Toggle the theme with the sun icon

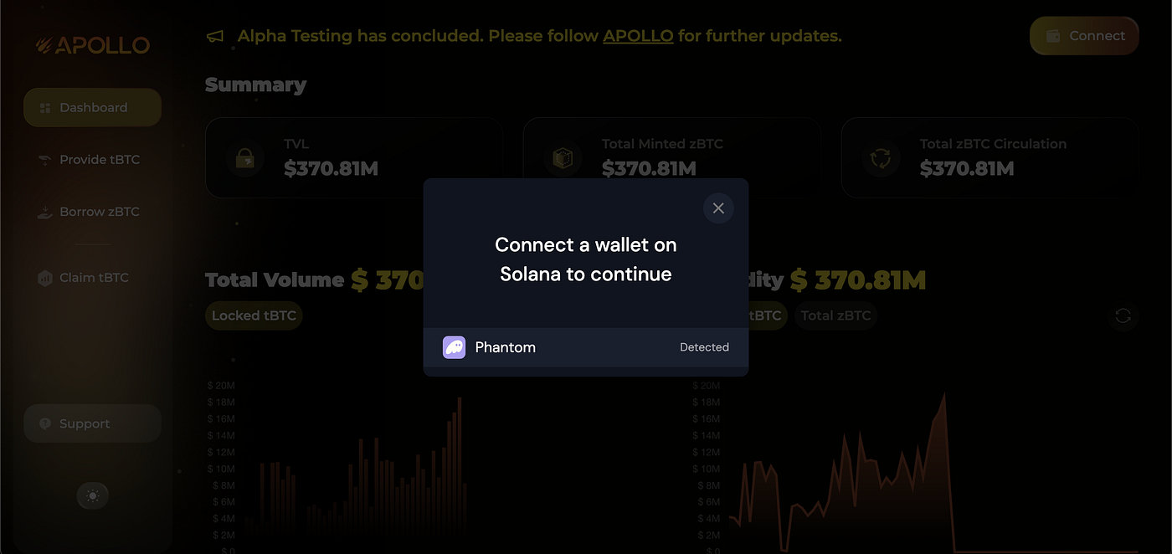tap(92, 495)
